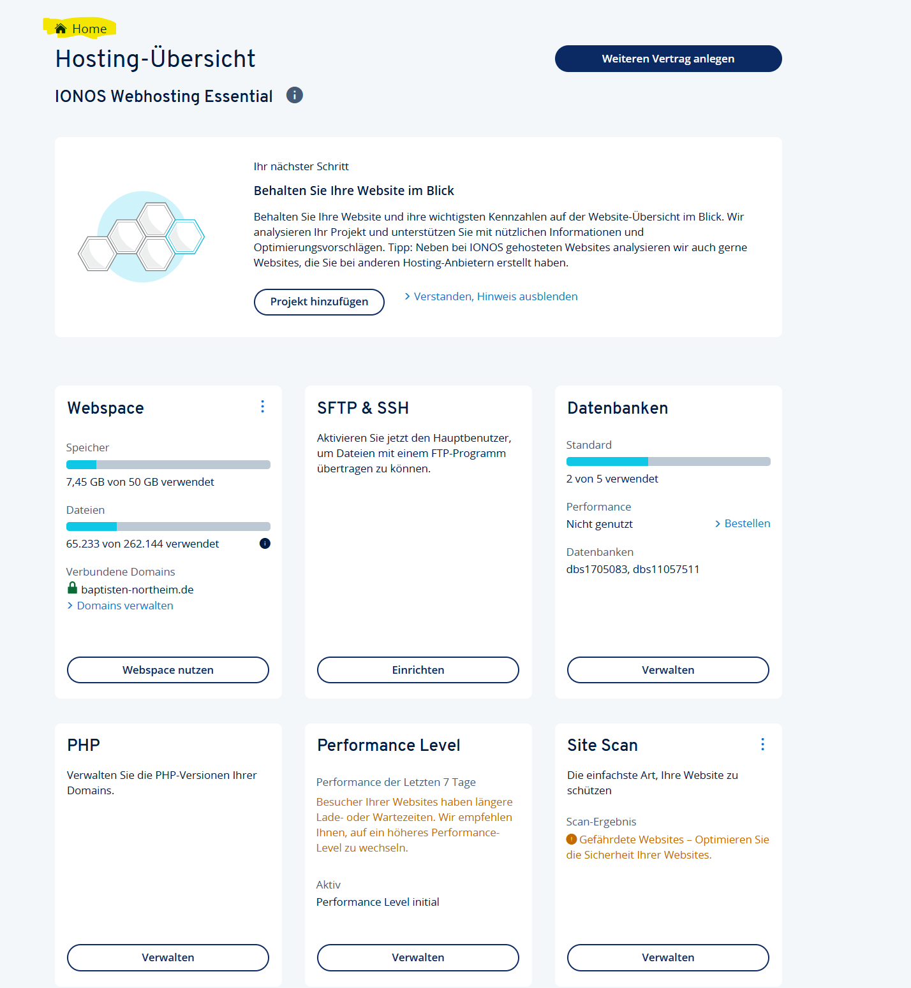Screen dimensions: 911x988
Task: Click the Webspace nutzen button
Action: (168, 670)
